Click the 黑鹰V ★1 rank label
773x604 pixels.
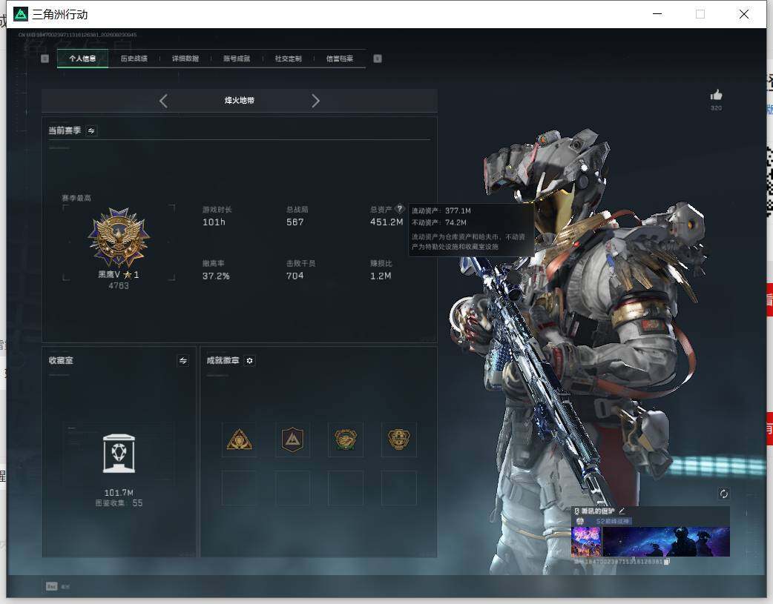pyautogui.click(x=118, y=275)
